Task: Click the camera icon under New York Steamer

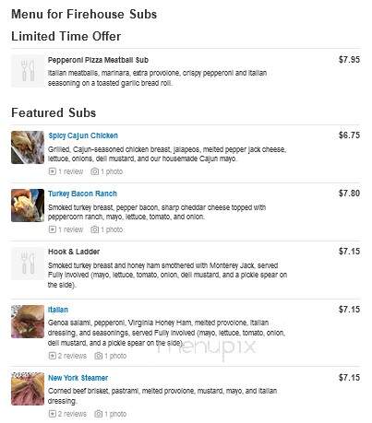Action: (98, 414)
